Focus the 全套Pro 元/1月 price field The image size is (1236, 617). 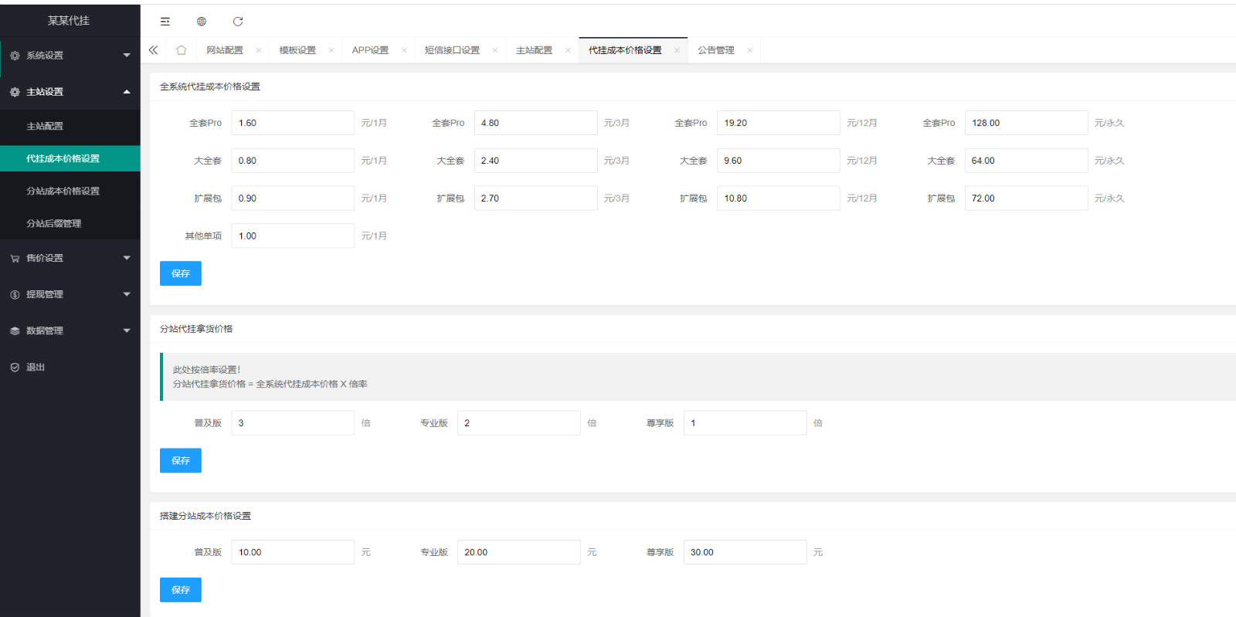(x=293, y=123)
